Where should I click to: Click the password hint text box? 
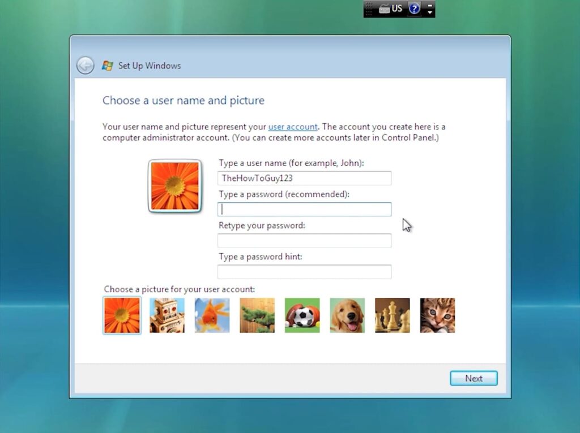(304, 272)
